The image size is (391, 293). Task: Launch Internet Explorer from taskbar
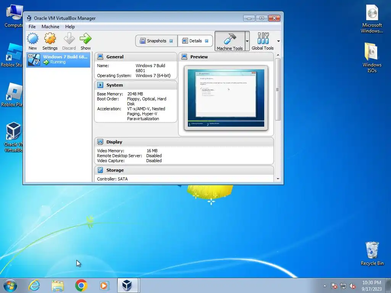(34, 285)
